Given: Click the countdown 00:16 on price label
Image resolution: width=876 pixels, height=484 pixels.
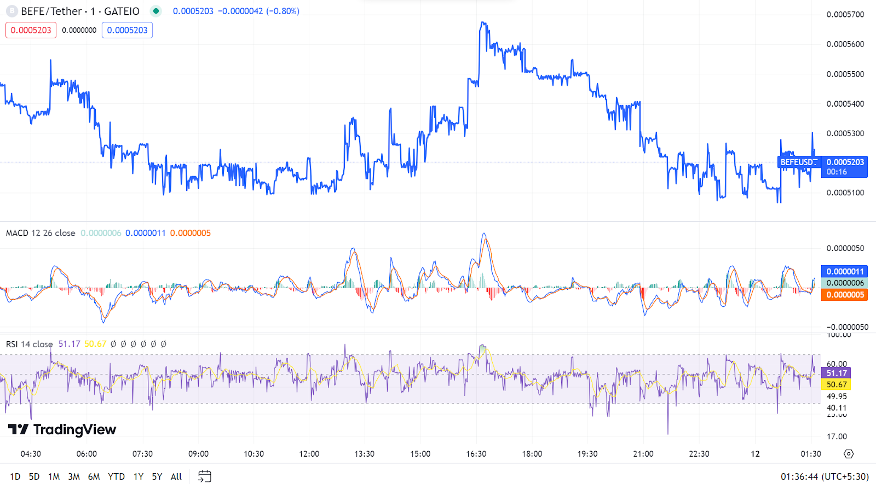Looking at the screenshot, I should tap(837, 172).
